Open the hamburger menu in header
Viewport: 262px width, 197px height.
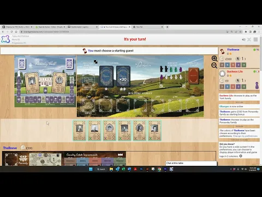(255, 39)
